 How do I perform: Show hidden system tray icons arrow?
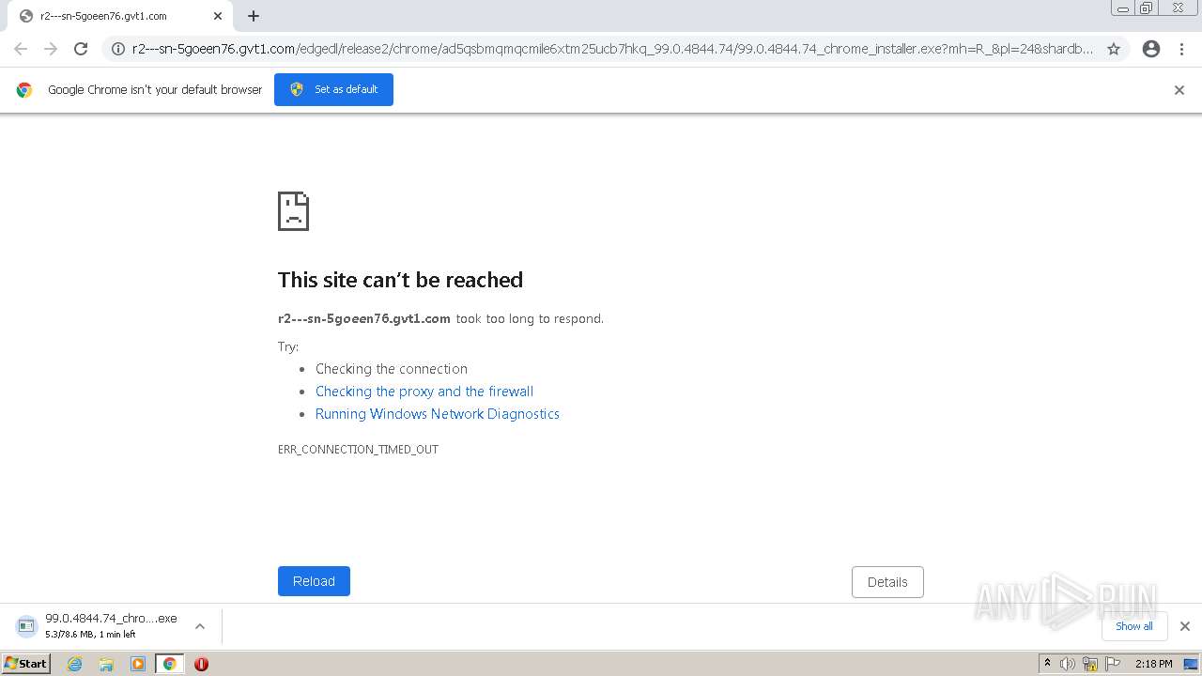point(1047,664)
